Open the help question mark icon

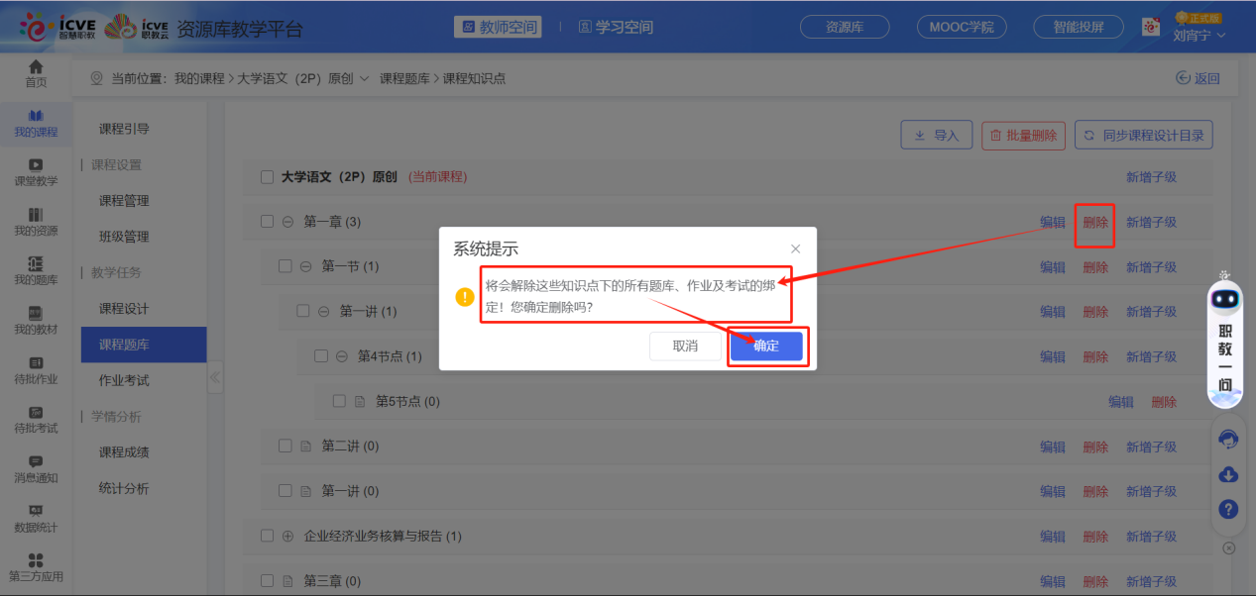click(x=1227, y=509)
